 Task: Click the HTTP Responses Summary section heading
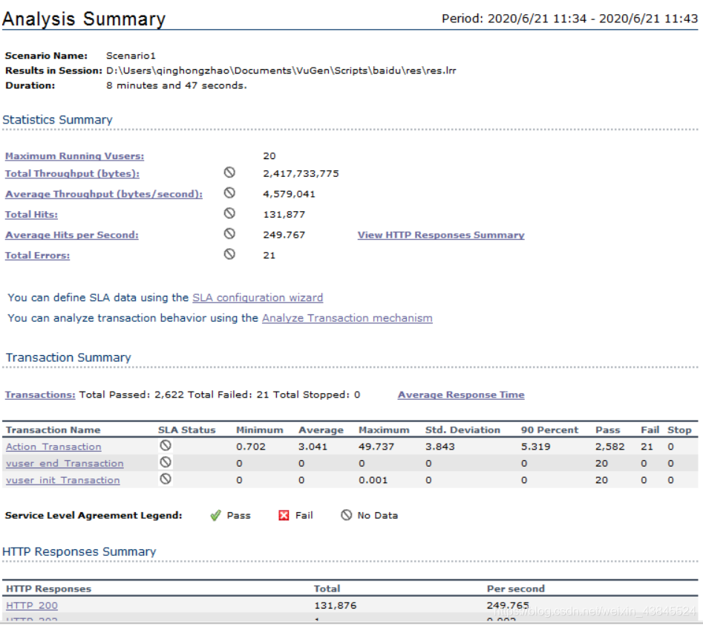tap(79, 551)
